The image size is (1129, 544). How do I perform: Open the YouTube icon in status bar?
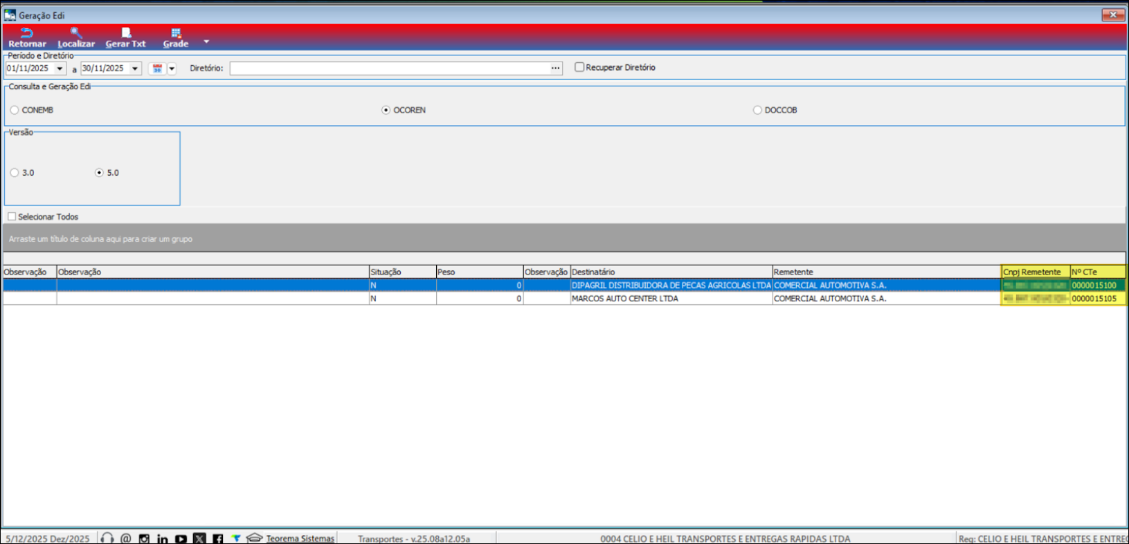pyautogui.click(x=181, y=538)
